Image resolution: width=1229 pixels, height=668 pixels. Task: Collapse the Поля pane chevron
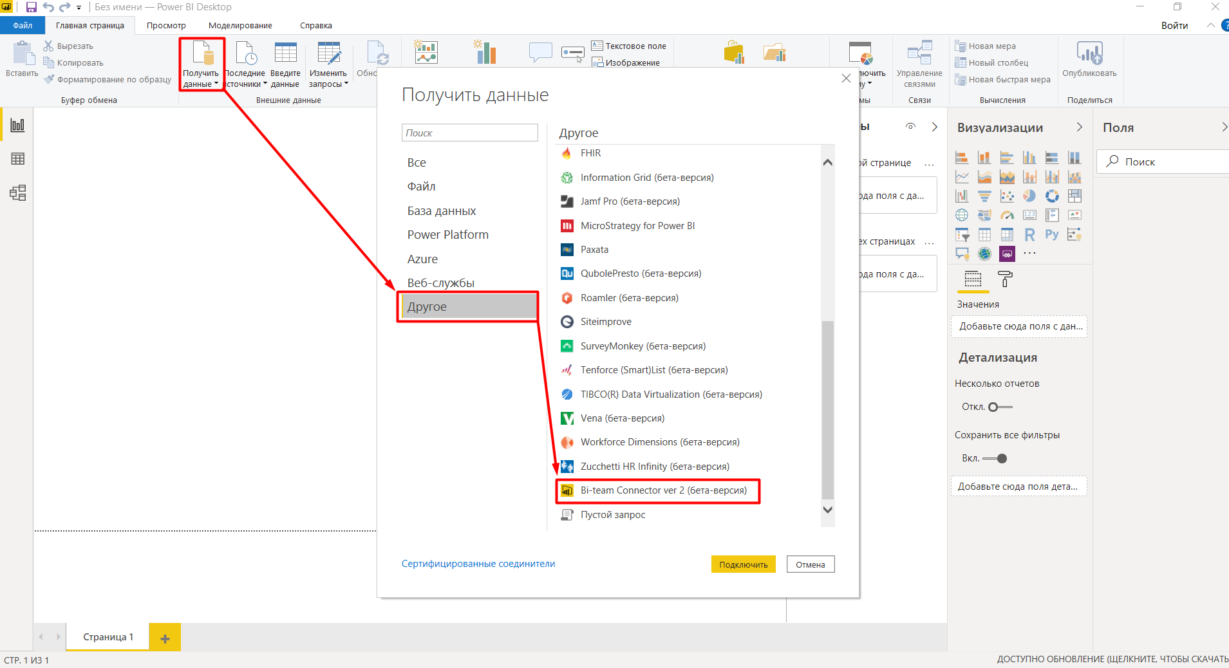click(1224, 127)
